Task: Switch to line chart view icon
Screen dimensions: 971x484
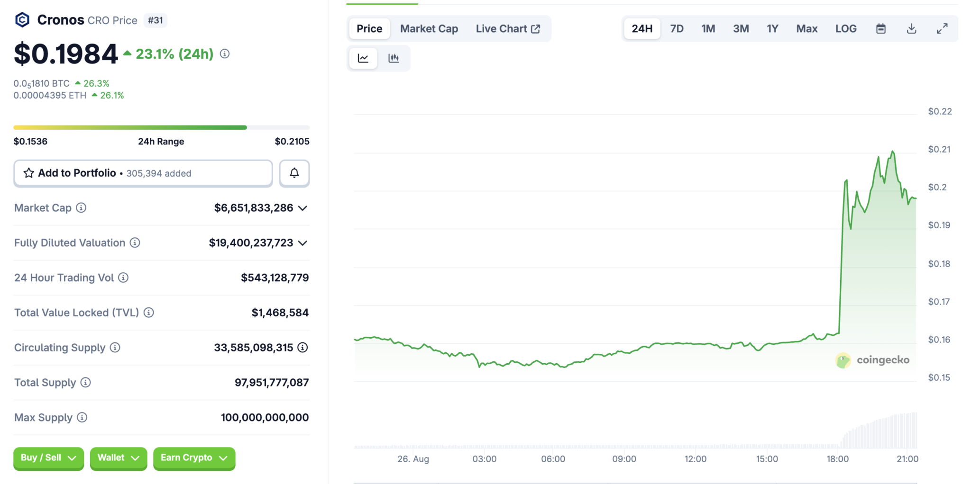Action: pyautogui.click(x=363, y=58)
